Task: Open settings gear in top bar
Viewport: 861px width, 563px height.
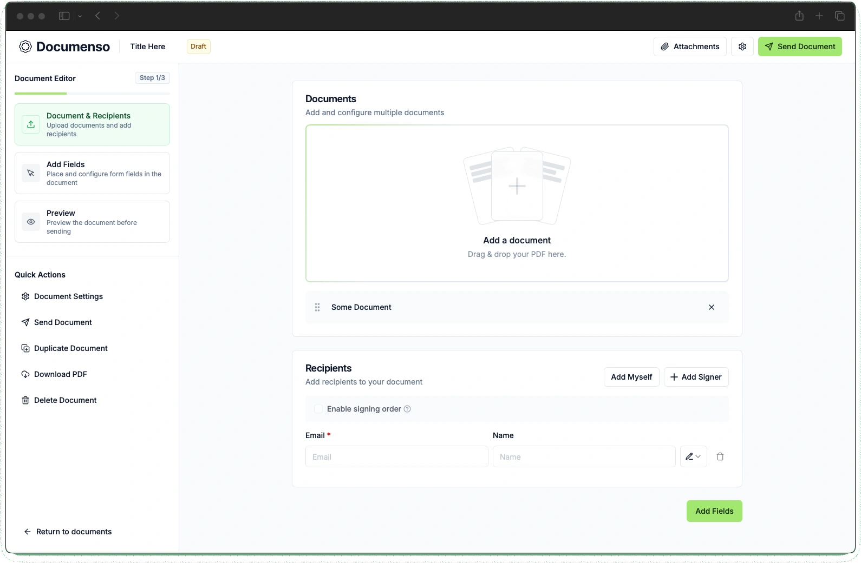Action: point(742,47)
